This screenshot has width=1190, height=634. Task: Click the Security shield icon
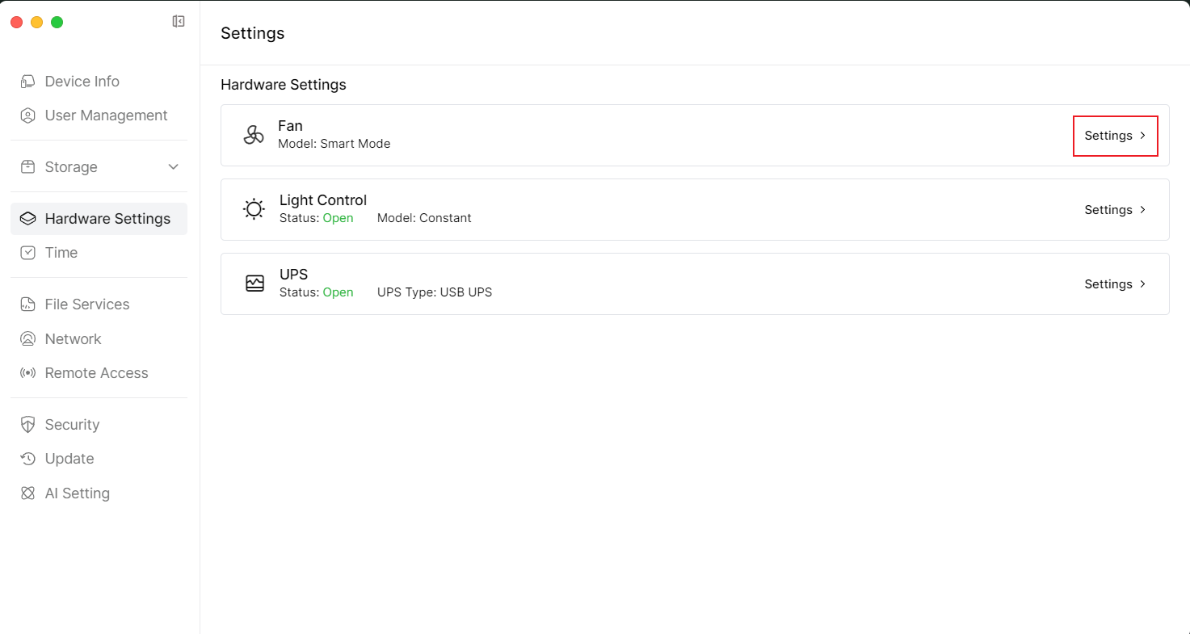pyautogui.click(x=28, y=425)
